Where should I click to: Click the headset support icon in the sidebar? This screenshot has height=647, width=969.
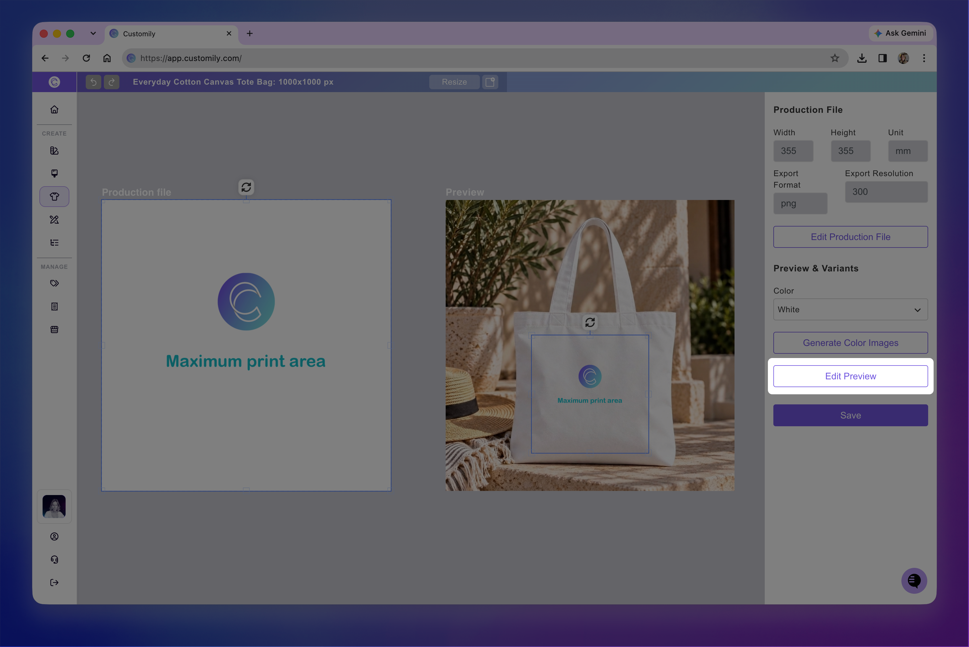tap(54, 560)
